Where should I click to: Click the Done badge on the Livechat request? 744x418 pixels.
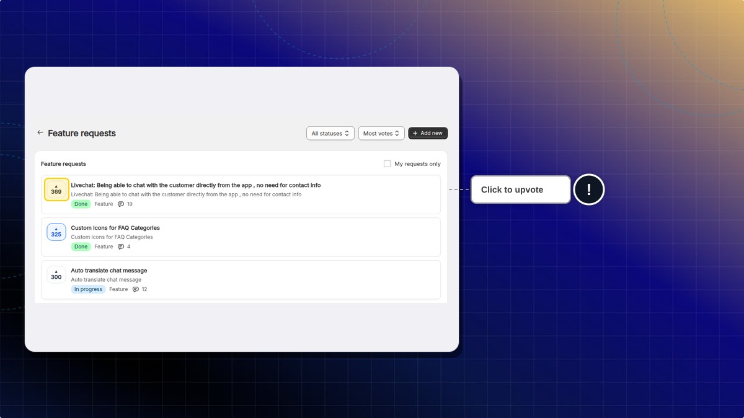pos(81,204)
